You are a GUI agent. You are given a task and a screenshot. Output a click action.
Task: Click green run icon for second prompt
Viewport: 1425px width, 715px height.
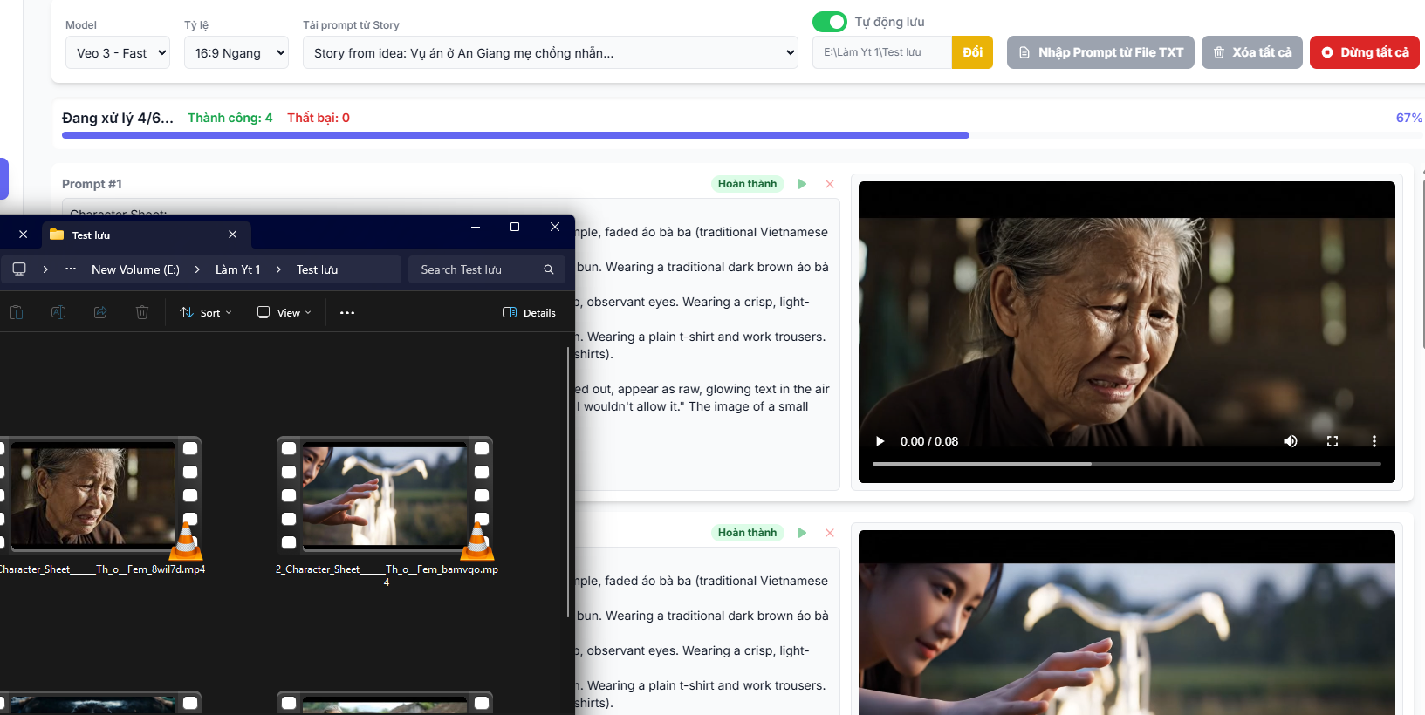point(802,533)
